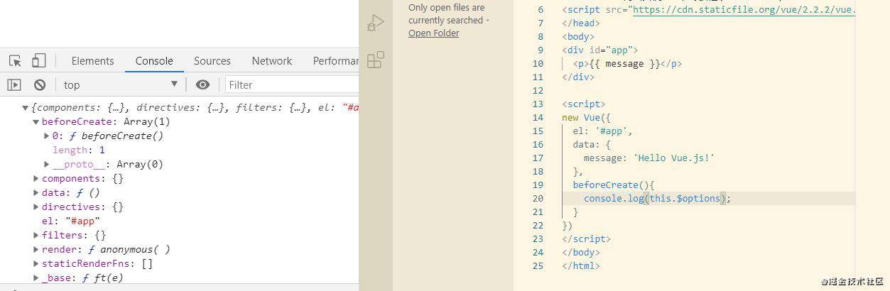Switch to the Elements tab
This screenshot has width=890, height=291.
[x=92, y=61]
